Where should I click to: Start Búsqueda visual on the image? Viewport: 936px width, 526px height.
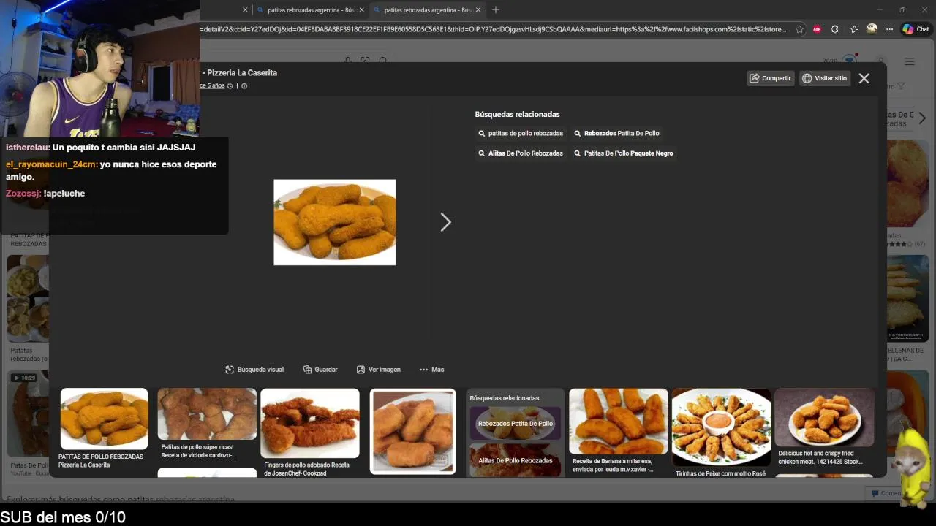point(254,370)
